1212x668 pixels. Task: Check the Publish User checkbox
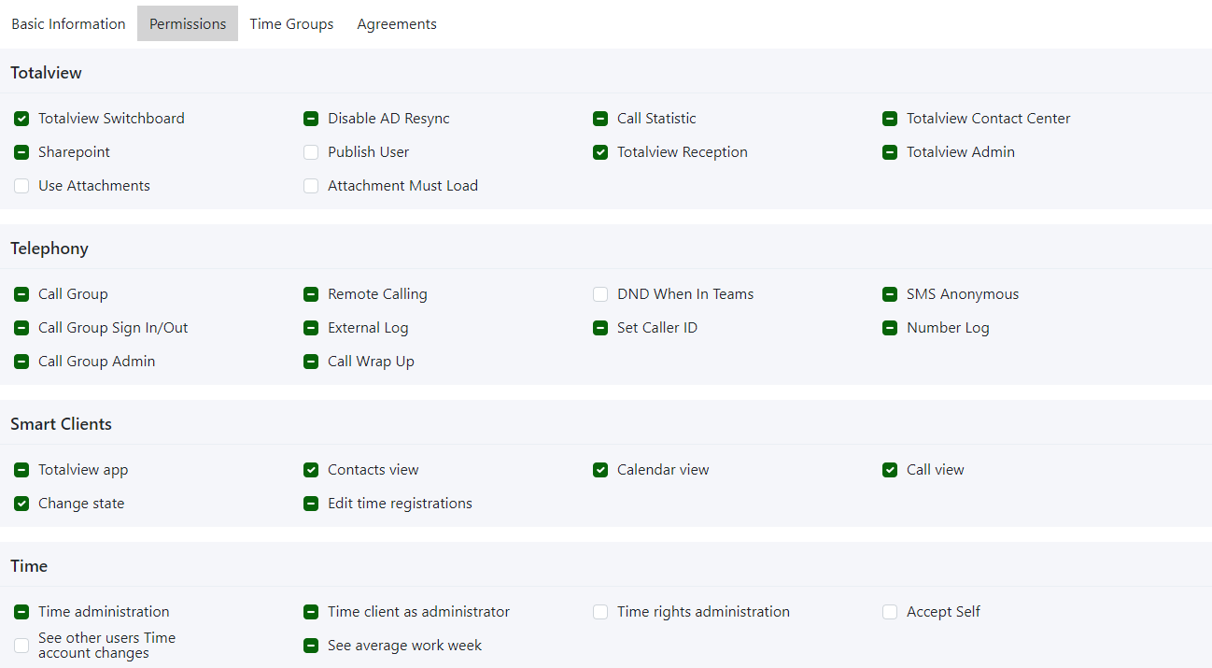point(311,152)
